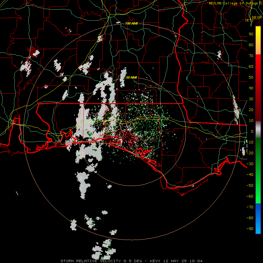
Task: Select the 60 value on the velocity scale
Action: point(251,66)
